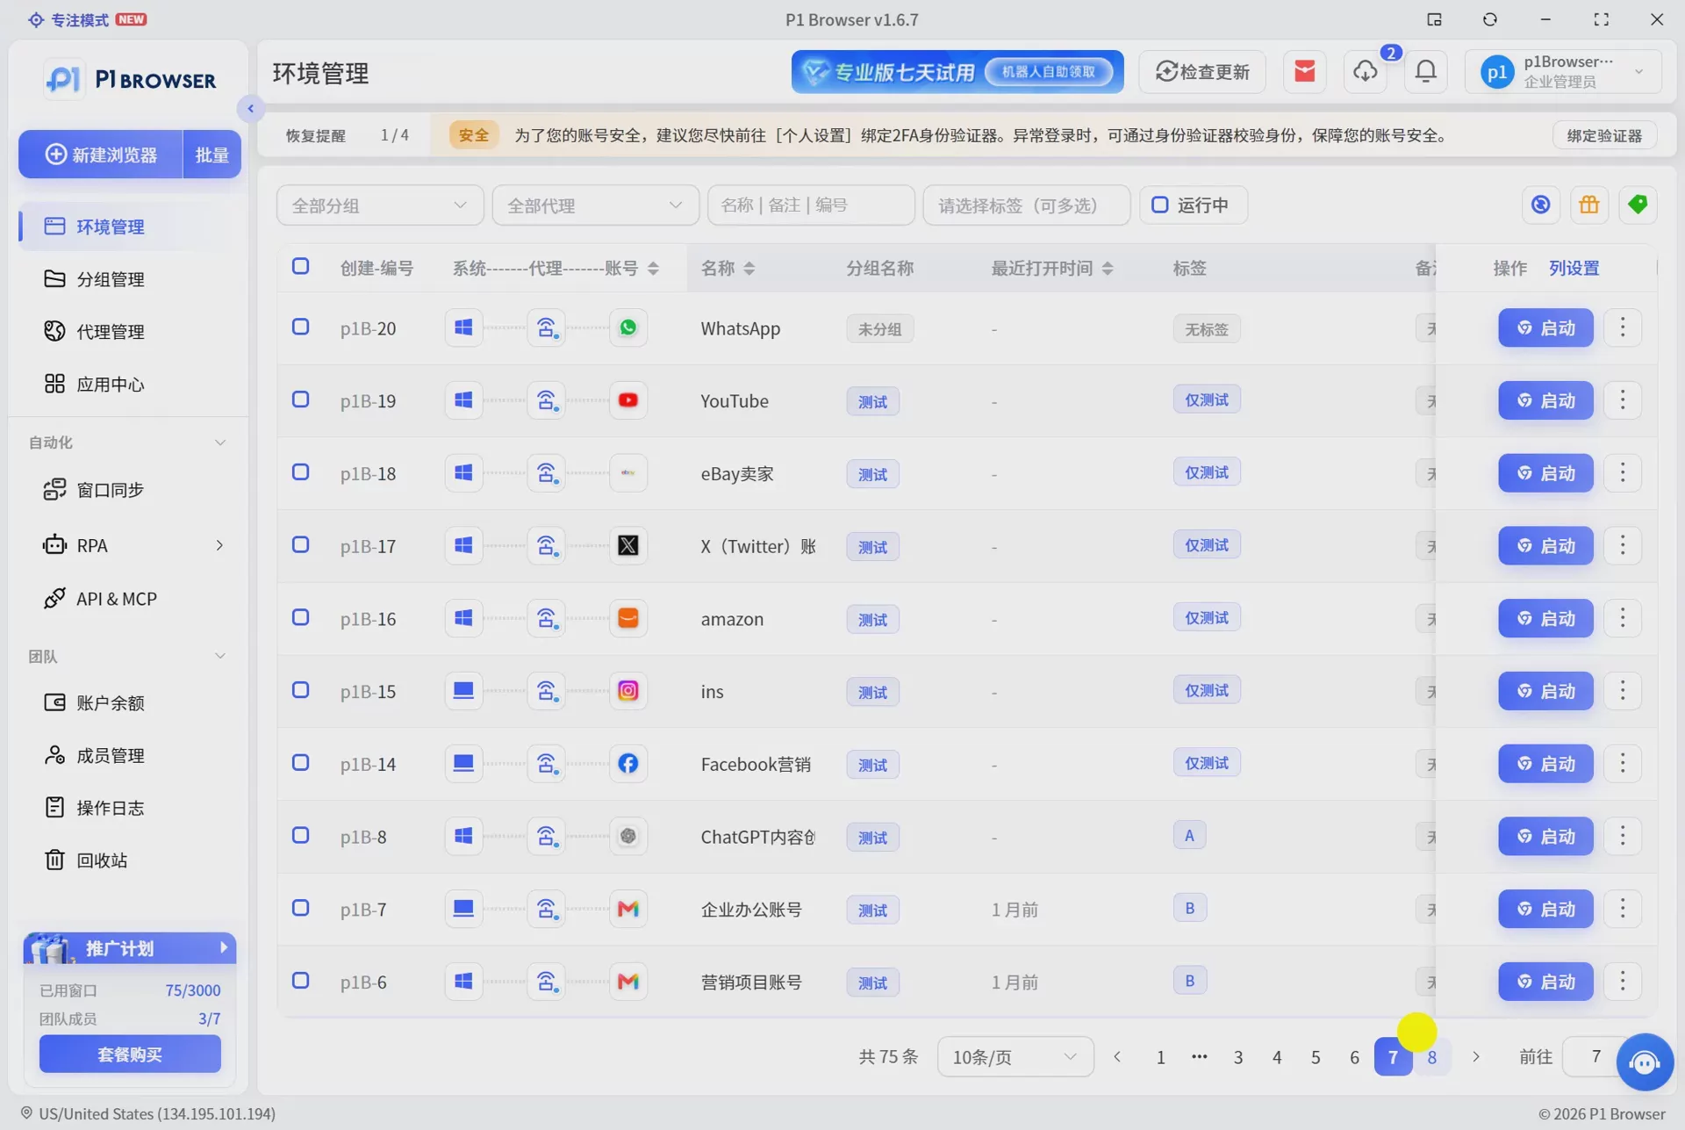Collapse the sidebar with arrow button
The height and width of the screenshot is (1130, 1685).
coord(250,109)
